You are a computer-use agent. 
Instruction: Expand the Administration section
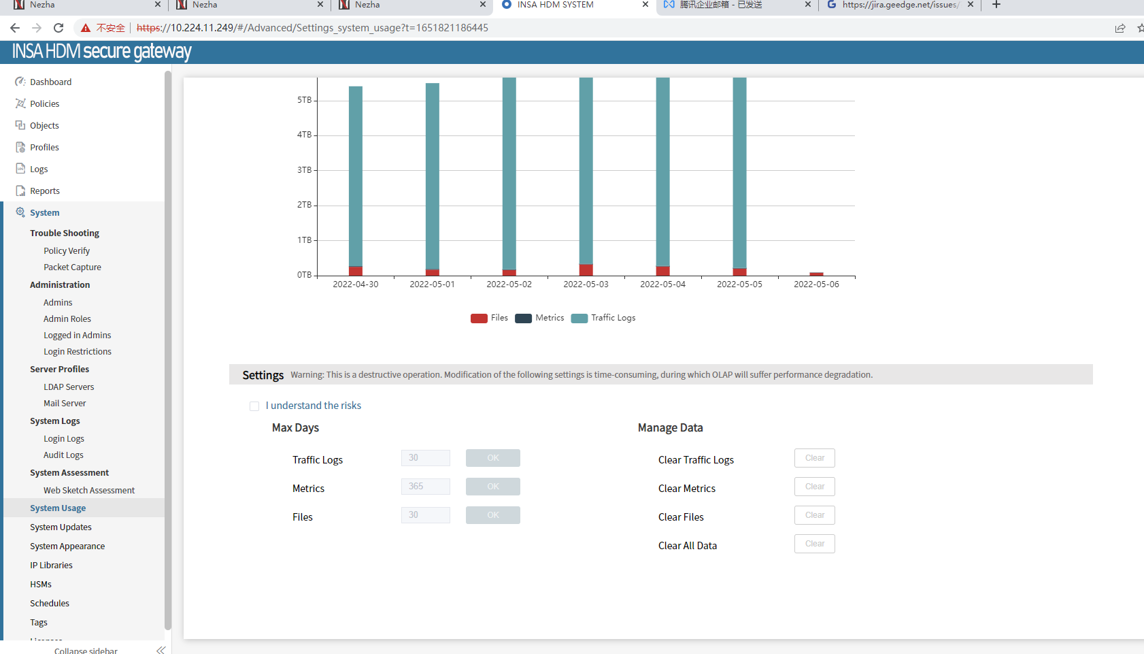[60, 284]
